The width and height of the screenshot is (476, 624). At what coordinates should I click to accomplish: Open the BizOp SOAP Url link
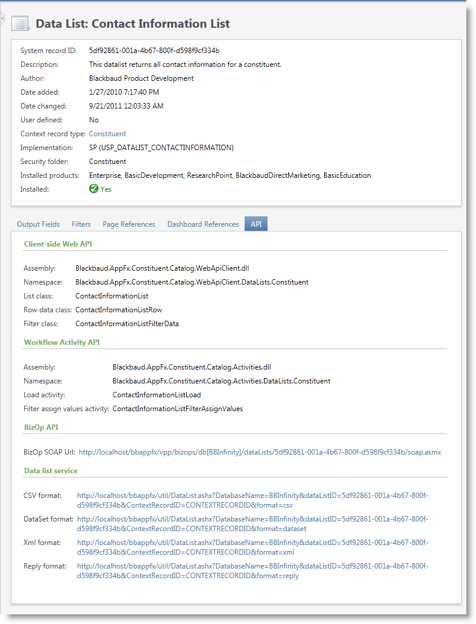260,452
